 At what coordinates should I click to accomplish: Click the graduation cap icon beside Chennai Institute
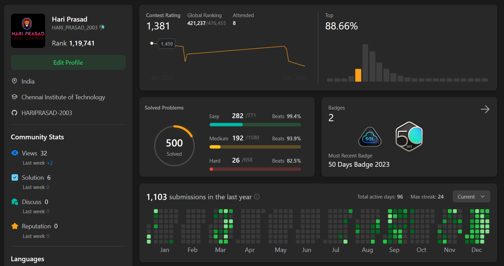click(x=14, y=97)
